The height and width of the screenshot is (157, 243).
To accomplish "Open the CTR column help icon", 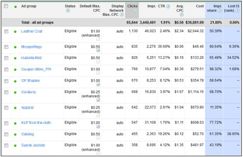I will 168,6.
